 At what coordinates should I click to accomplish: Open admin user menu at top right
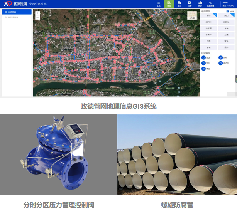[225, 3]
